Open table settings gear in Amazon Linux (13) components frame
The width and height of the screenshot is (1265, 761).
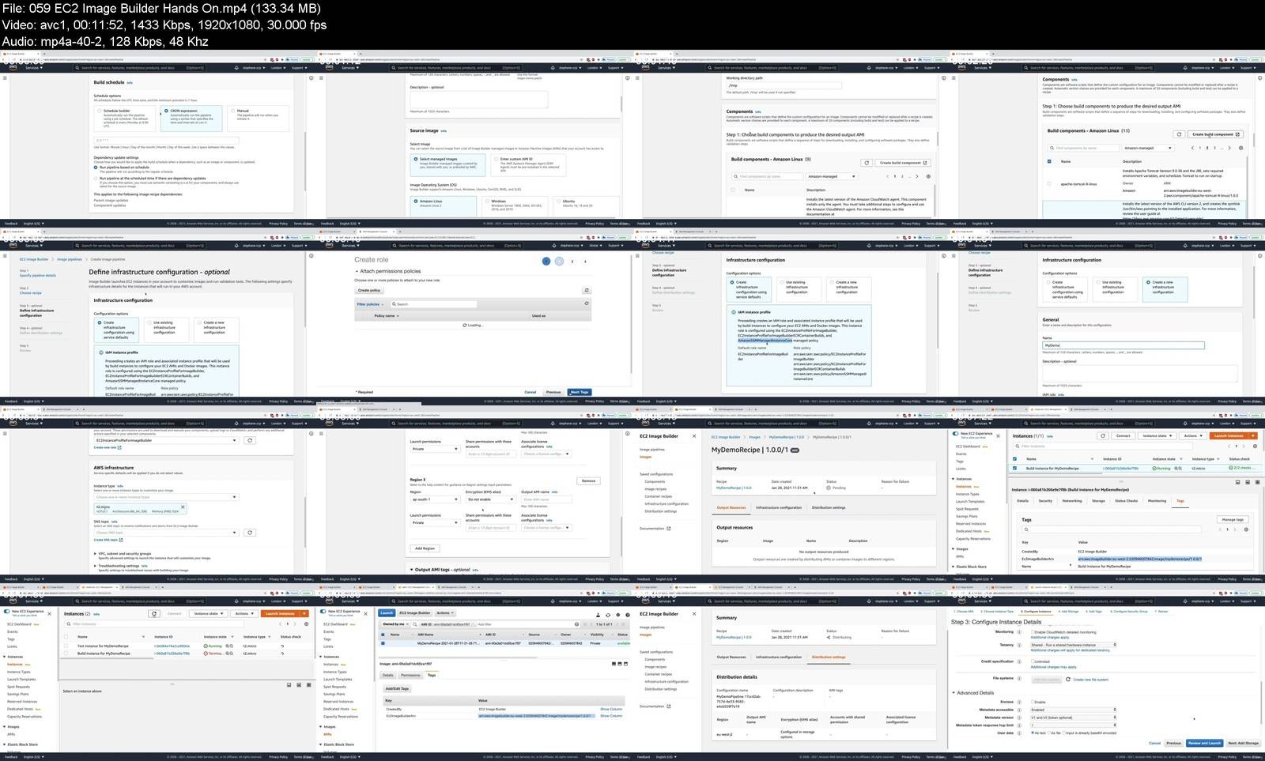click(1240, 148)
